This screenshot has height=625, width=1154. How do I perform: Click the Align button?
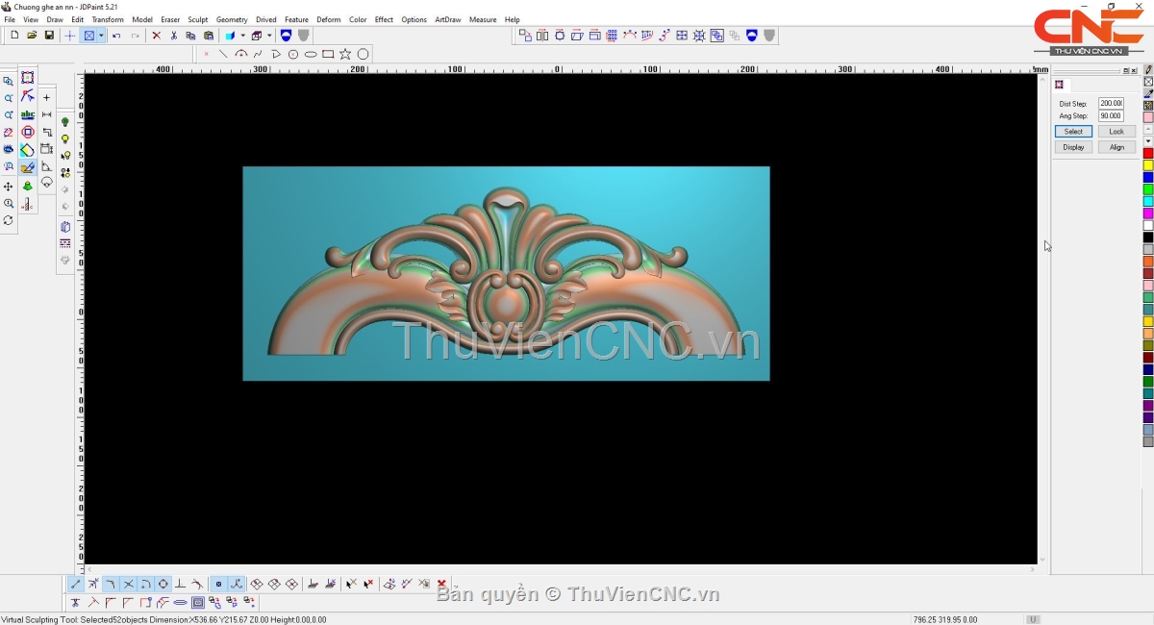pyautogui.click(x=1116, y=147)
